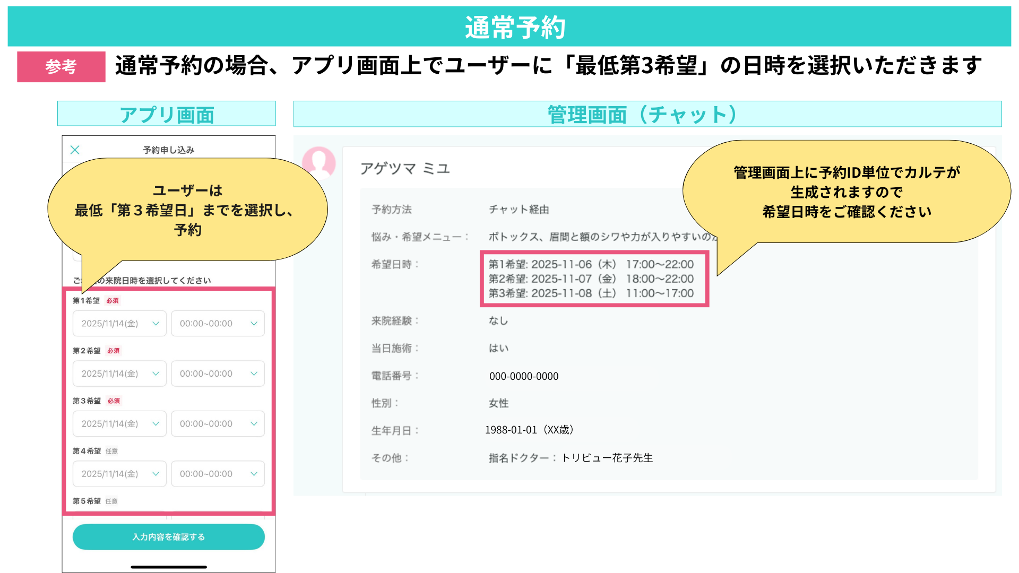The image size is (1019, 573).
Task: Open 第3希望 date dropdown
Action: tap(119, 424)
